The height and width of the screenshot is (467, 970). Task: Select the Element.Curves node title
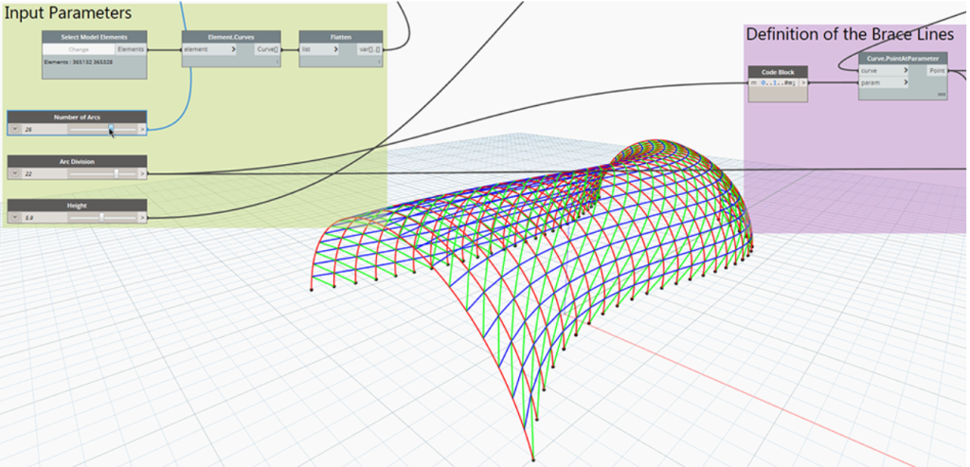pyautogui.click(x=231, y=37)
